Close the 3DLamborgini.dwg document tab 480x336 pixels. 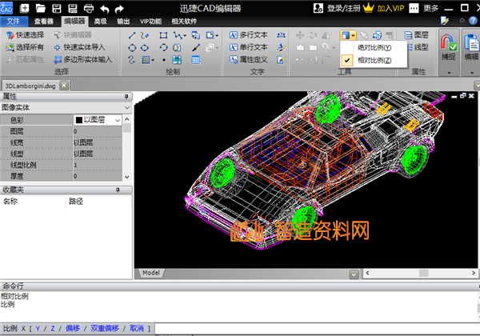63,84
